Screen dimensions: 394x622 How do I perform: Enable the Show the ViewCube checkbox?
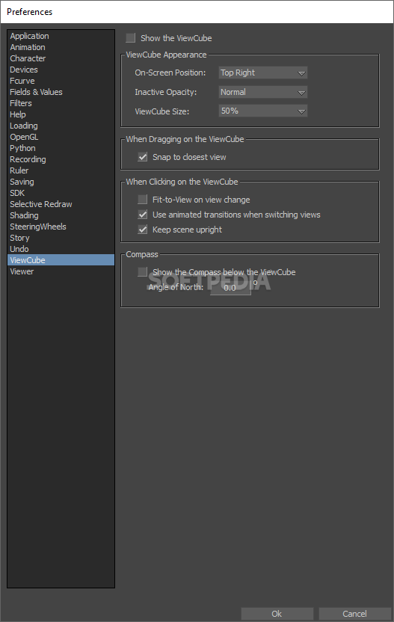(131, 38)
